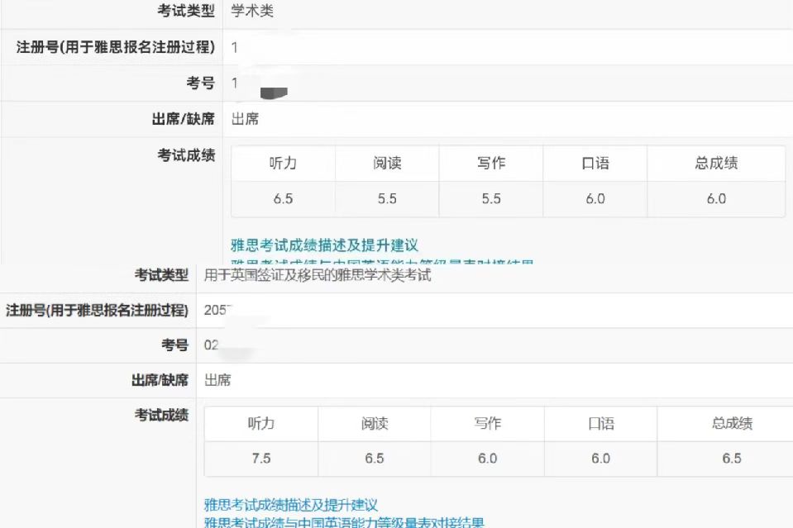The height and width of the screenshot is (528, 793).
Task: Select the 总成绩 header in the bottom table
Action: (732, 424)
